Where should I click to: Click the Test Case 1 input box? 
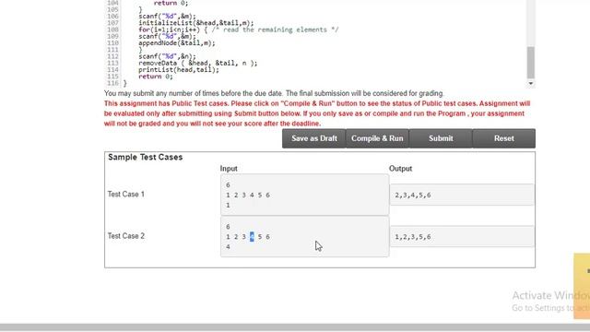(x=305, y=195)
